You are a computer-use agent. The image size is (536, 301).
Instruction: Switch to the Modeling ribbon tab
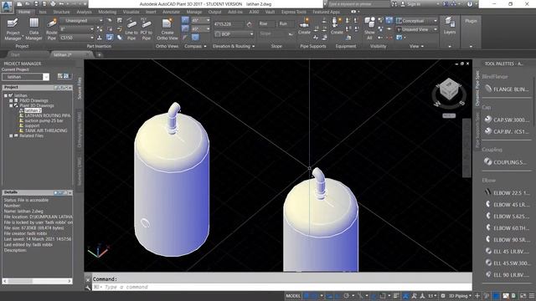pyautogui.click(x=107, y=12)
